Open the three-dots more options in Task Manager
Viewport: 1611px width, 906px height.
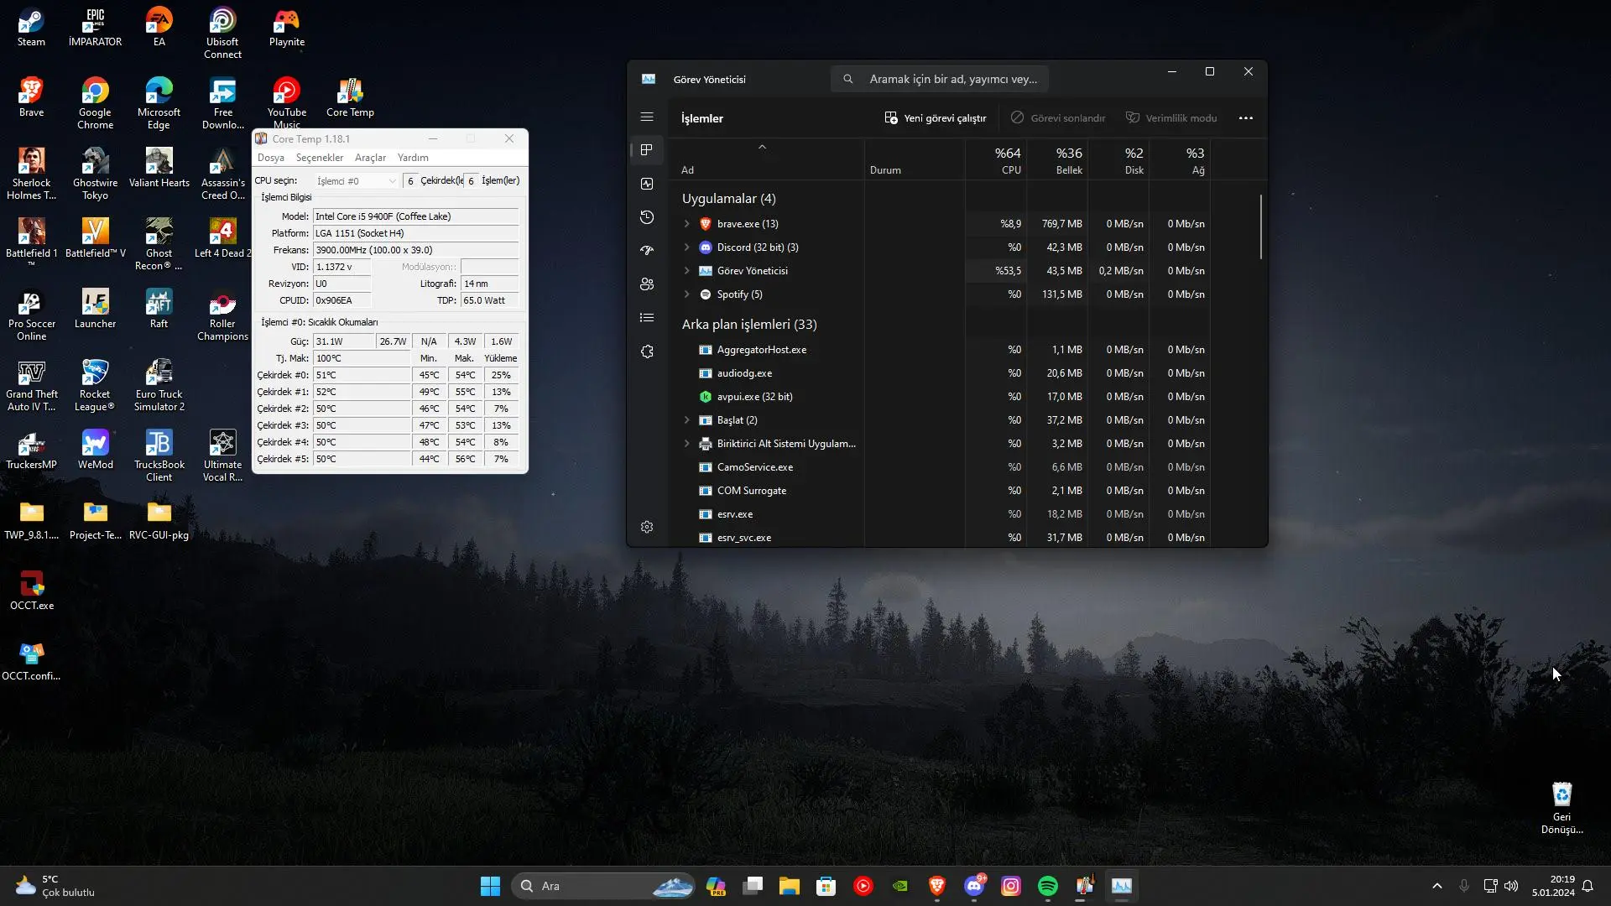[1246, 118]
